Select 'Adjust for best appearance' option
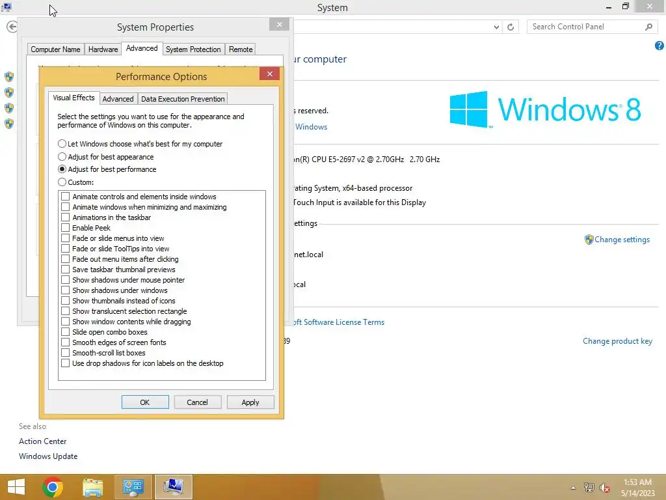Viewport: 666px width, 500px height. (62, 156)
